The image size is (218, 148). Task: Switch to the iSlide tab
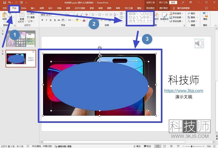coord(23,8)
